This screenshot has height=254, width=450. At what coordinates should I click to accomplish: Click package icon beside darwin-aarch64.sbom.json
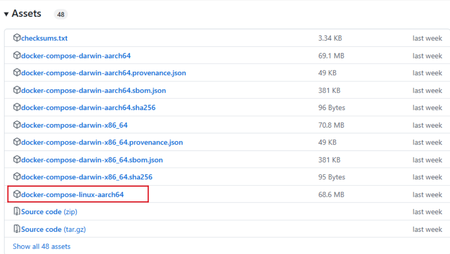(x=17, y=90)
